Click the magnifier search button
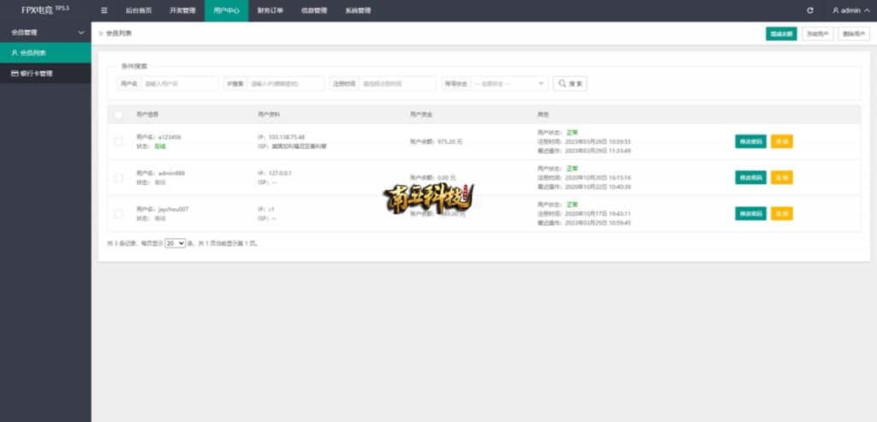This screenshot has height=422, width=877. [x=570, y=84]
